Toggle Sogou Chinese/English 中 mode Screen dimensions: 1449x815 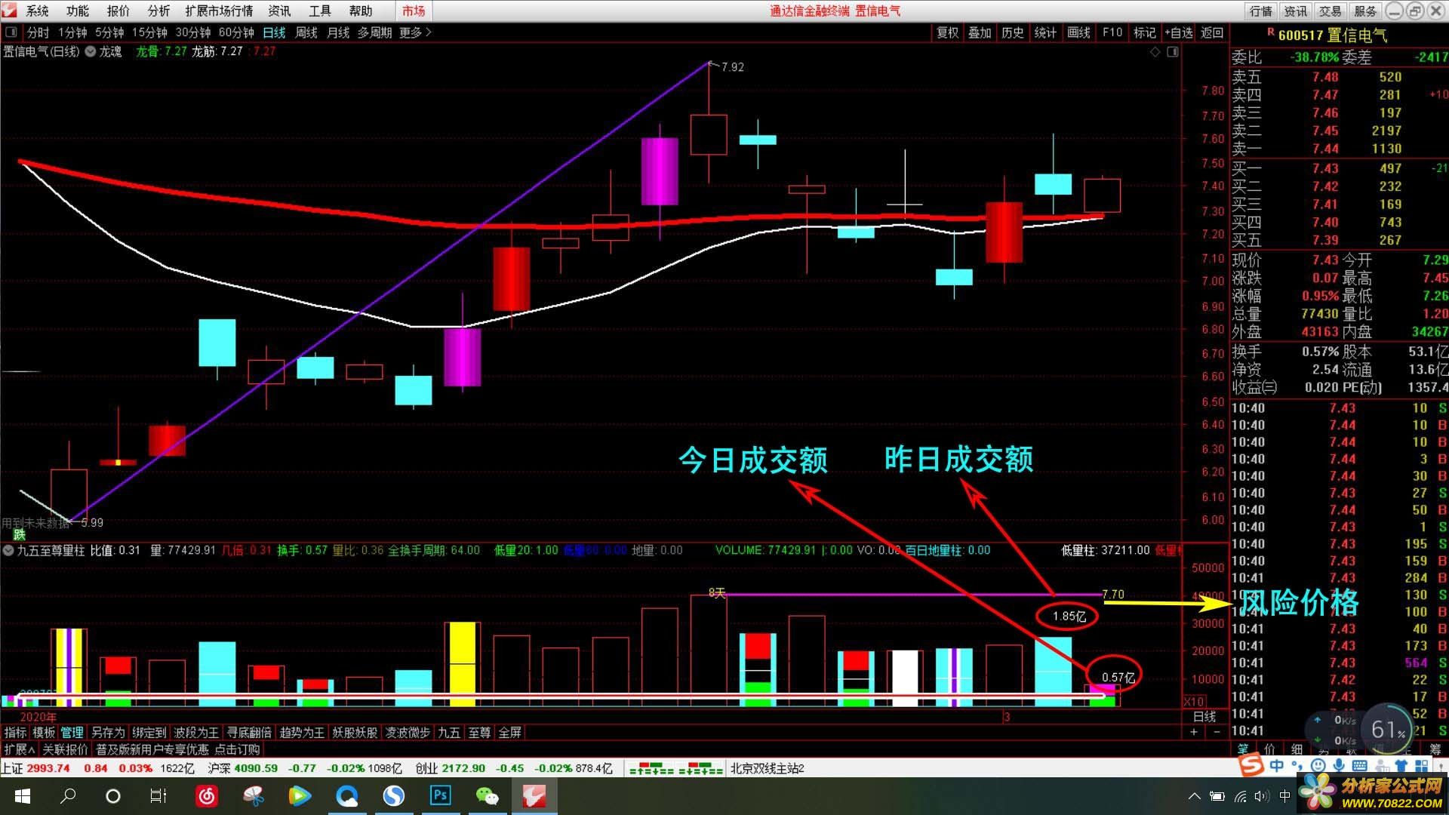[1276, 765]
